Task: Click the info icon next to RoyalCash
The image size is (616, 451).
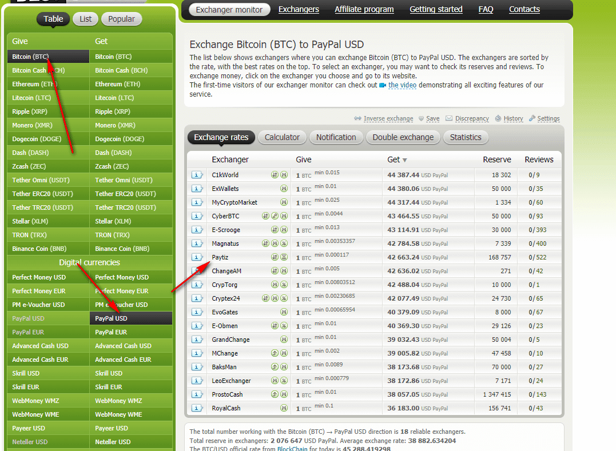Action: pyautogui.click(x=197, y=408)
